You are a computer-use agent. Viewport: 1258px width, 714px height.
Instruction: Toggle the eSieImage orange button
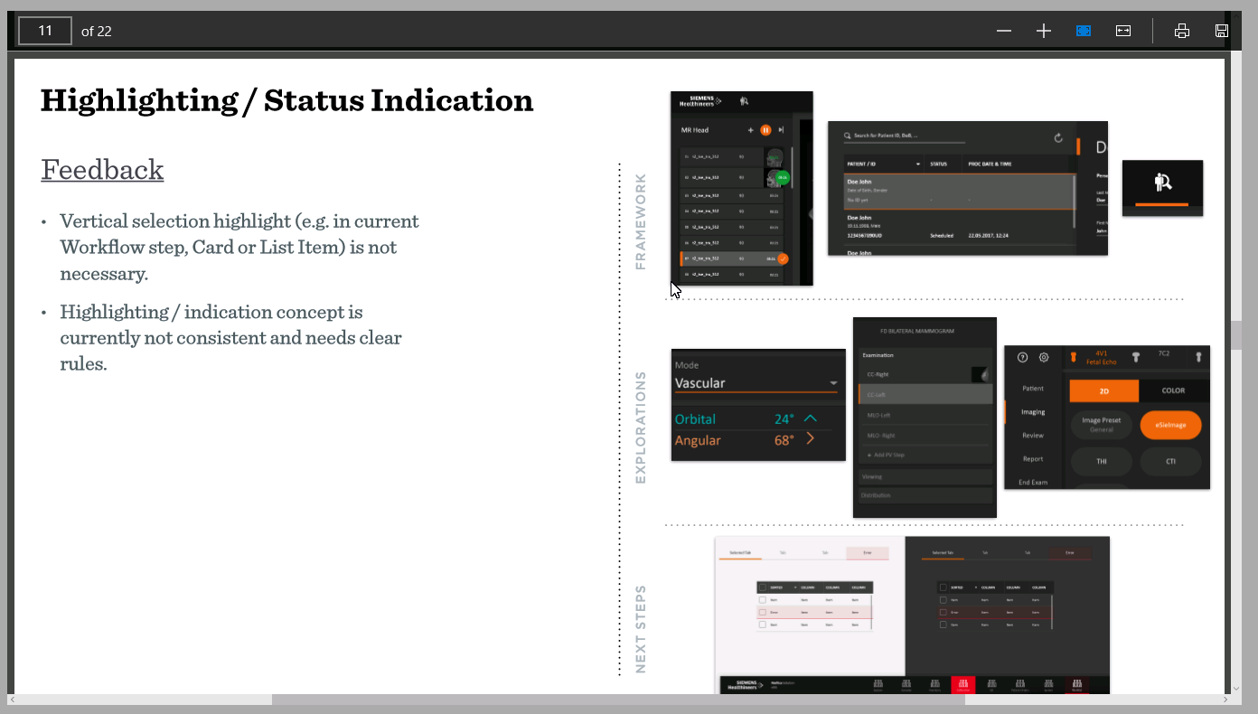pyautogui.click(x=1170, y=425)
